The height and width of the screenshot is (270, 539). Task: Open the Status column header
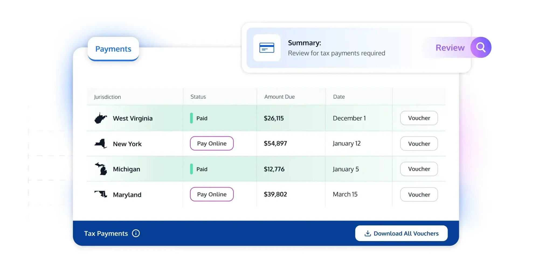coord(198,97)
